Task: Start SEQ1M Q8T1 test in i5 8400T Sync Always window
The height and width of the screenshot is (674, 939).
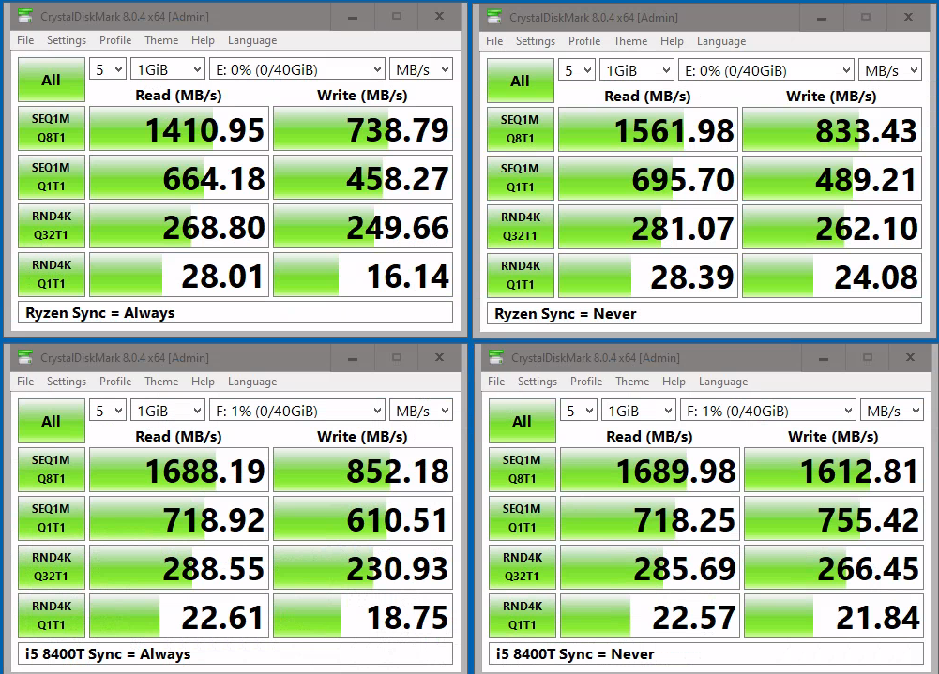Action: [x=52, y=470]
